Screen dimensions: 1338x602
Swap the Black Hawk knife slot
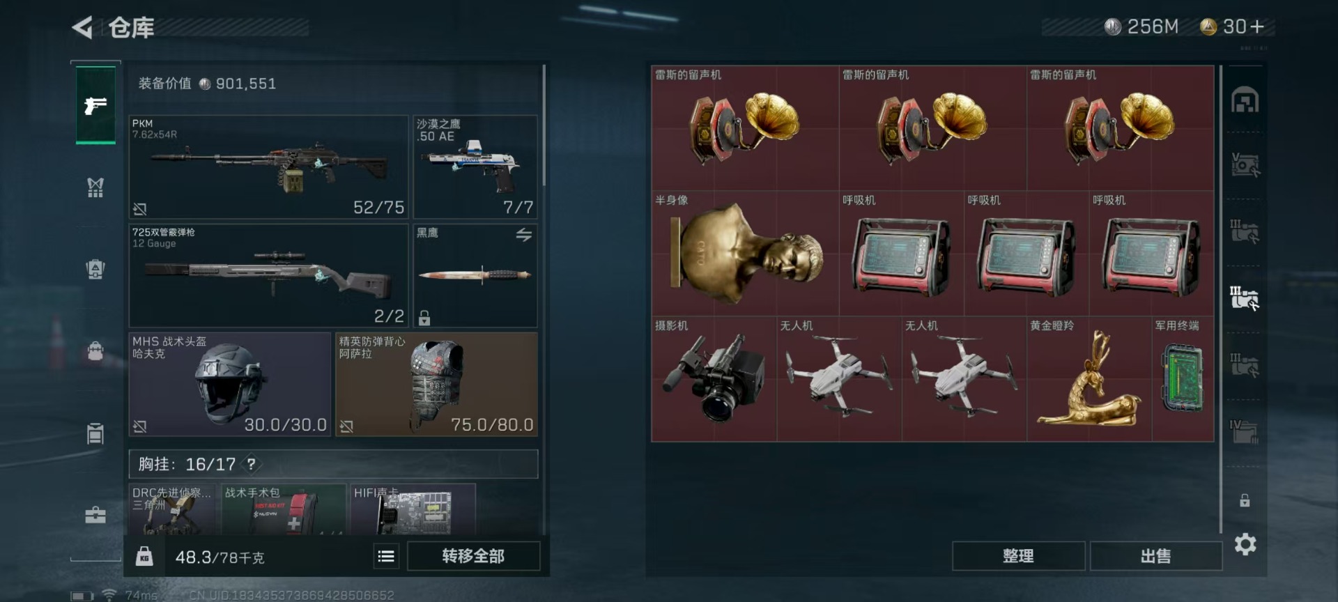[524, 235]
